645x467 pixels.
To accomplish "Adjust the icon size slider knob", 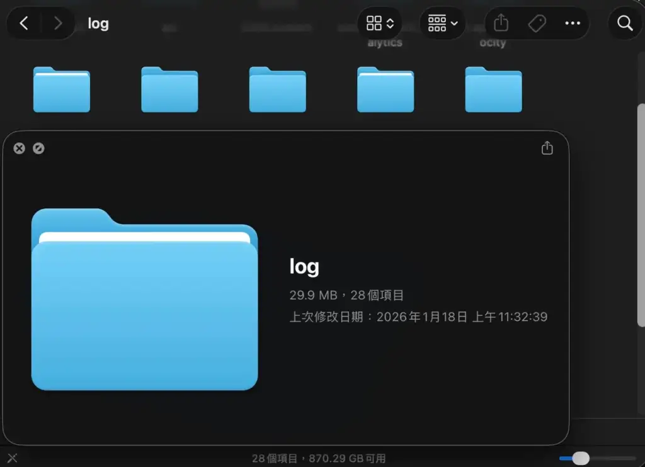I will [580, 458].
